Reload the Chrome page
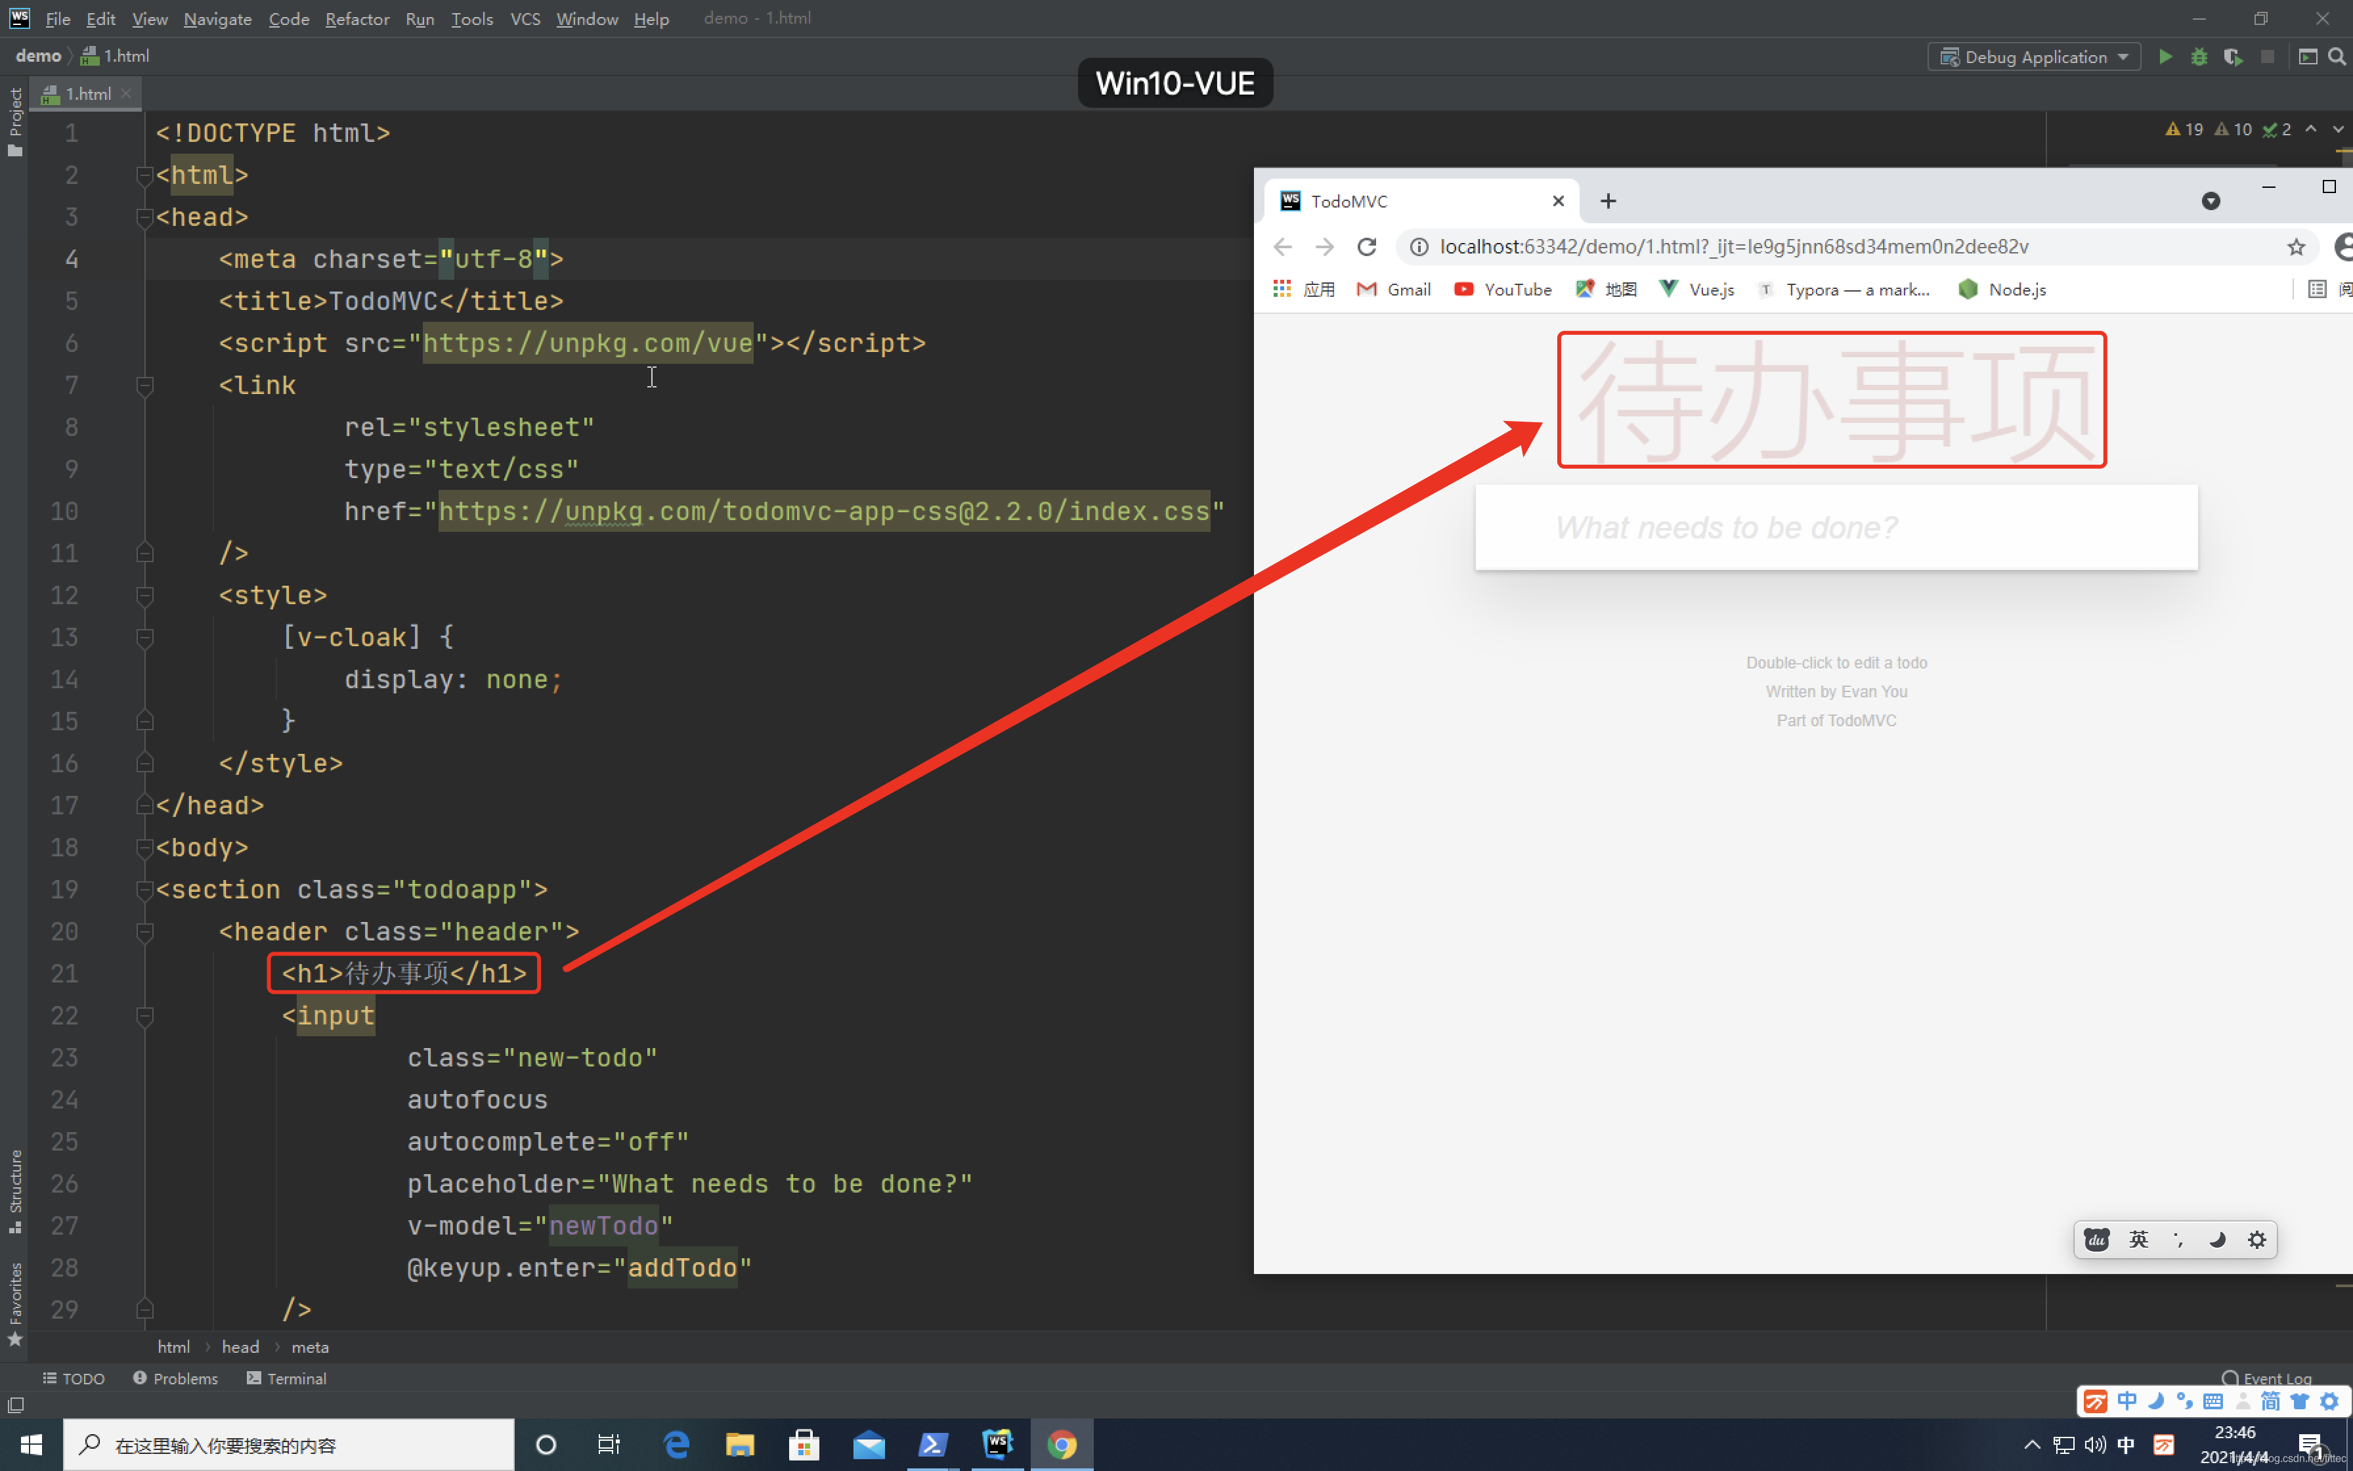This screenshot has height=1471, width=2353. [1367, 247]
